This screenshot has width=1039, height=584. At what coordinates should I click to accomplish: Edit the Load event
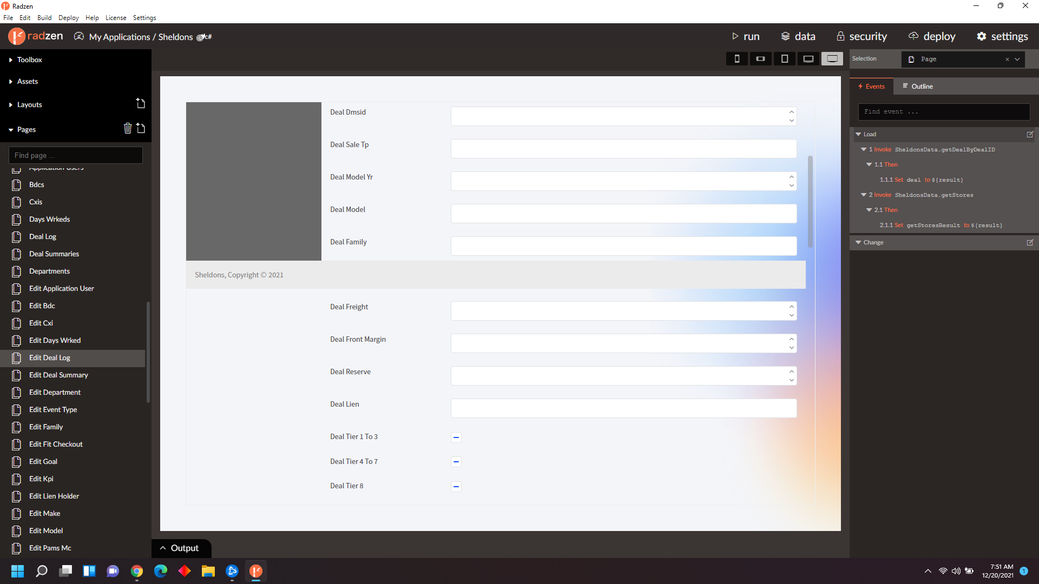click(x=1030, y=134)
